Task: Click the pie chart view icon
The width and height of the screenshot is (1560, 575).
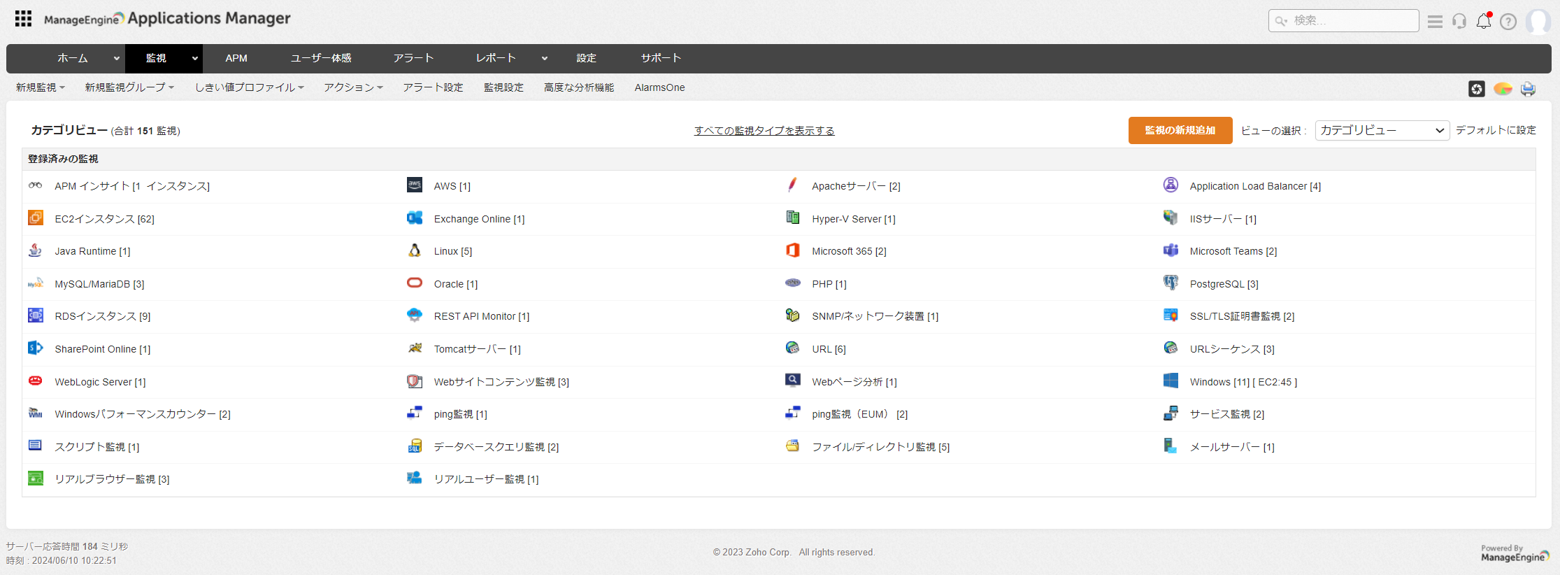Action: click(x=1503, y=89)
